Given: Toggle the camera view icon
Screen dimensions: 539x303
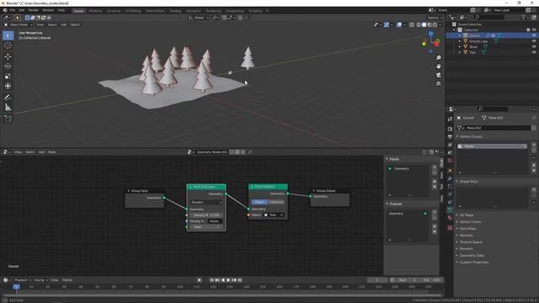Looking at the screenshot, I should [438, 75].
